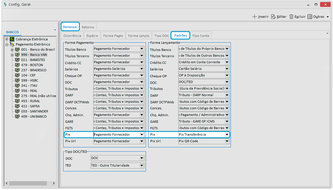This screenshot has width=333, height=190.
Task: Click the Outros button label
Action: click(x=319, y=17)
